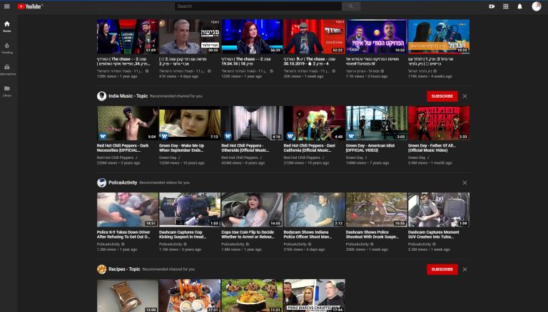
Task: Open the YouTube apps grid
Action: (x=506, y=6)
